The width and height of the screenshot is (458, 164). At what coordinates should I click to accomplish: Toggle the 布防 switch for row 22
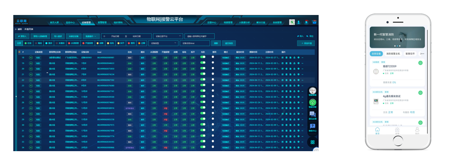tap(203, 79)
